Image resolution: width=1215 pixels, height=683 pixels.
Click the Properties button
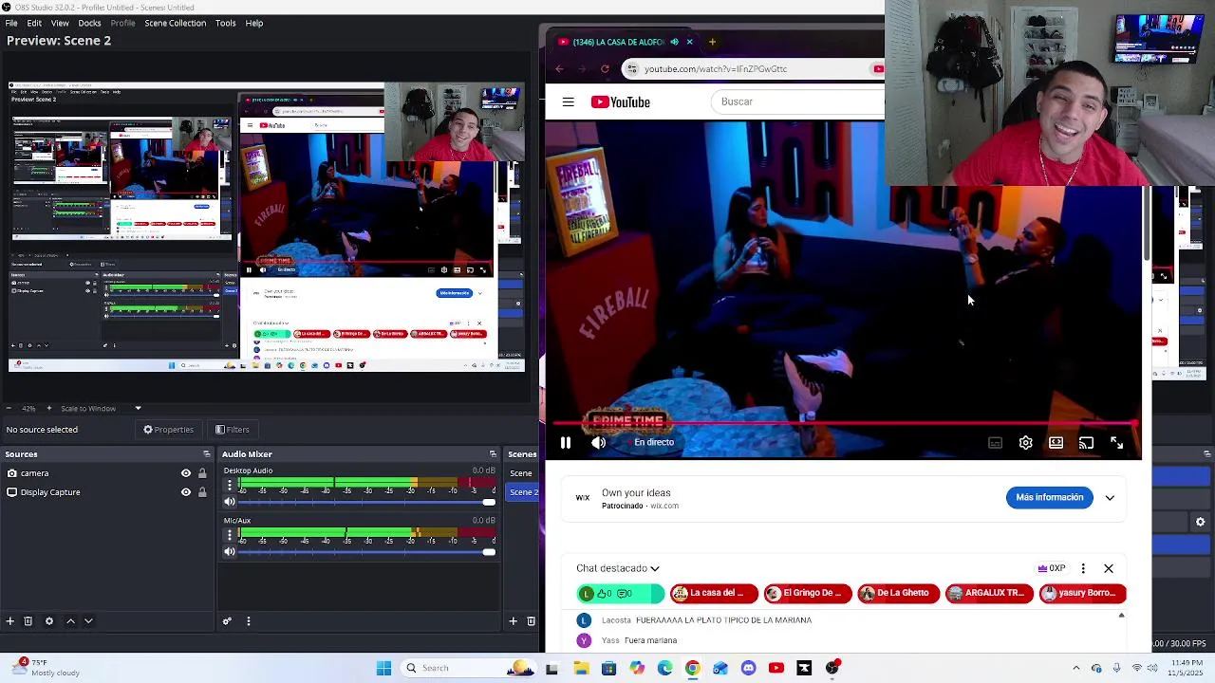point(168,430)
